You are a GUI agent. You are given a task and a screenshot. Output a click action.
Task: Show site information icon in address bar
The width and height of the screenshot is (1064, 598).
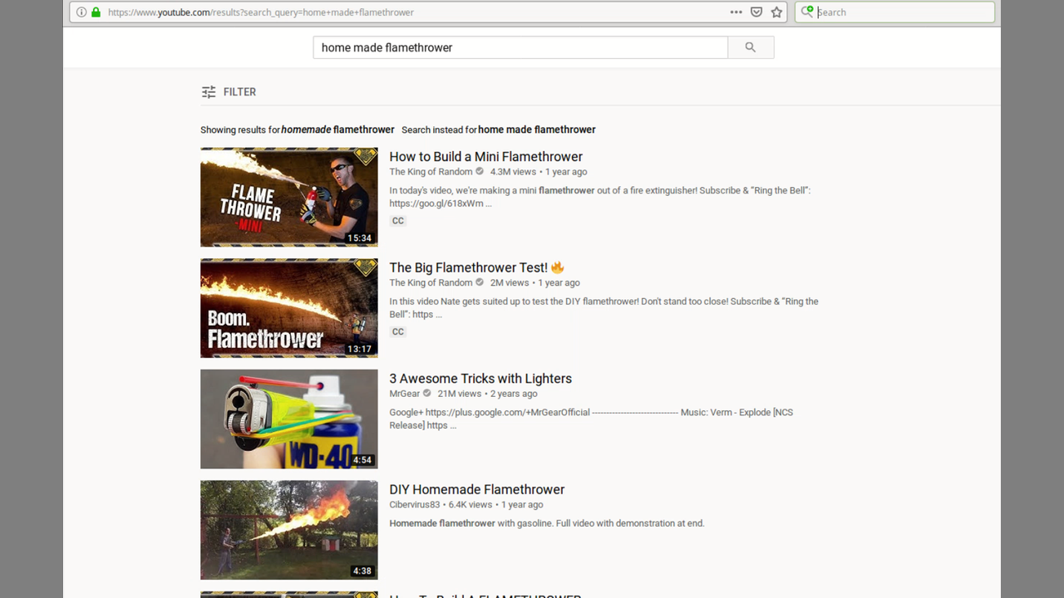[x=81, y=12]
